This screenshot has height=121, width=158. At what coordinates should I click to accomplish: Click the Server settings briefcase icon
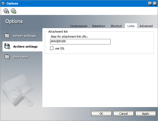[x=7, y=36]
